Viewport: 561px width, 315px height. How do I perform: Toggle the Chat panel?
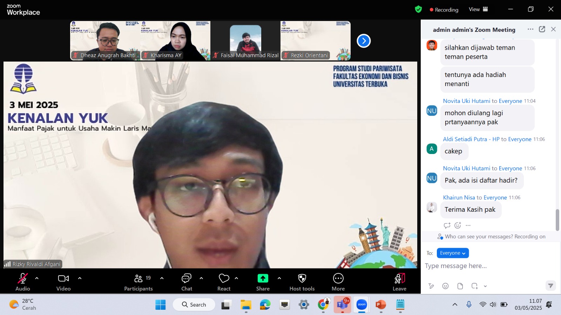tap(187, 282)
